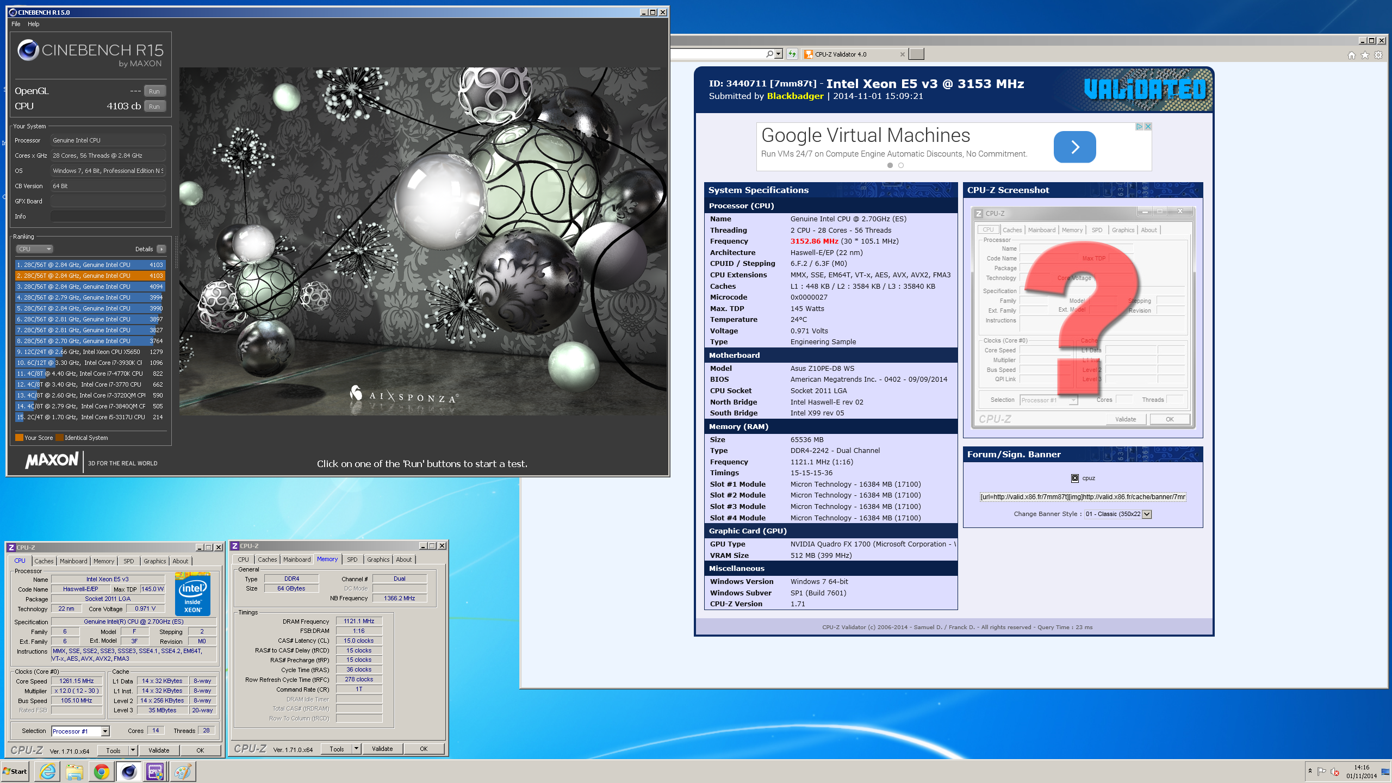Click the orange Your Score legend swatch
1392x783 pixels.
pos(19,438)
